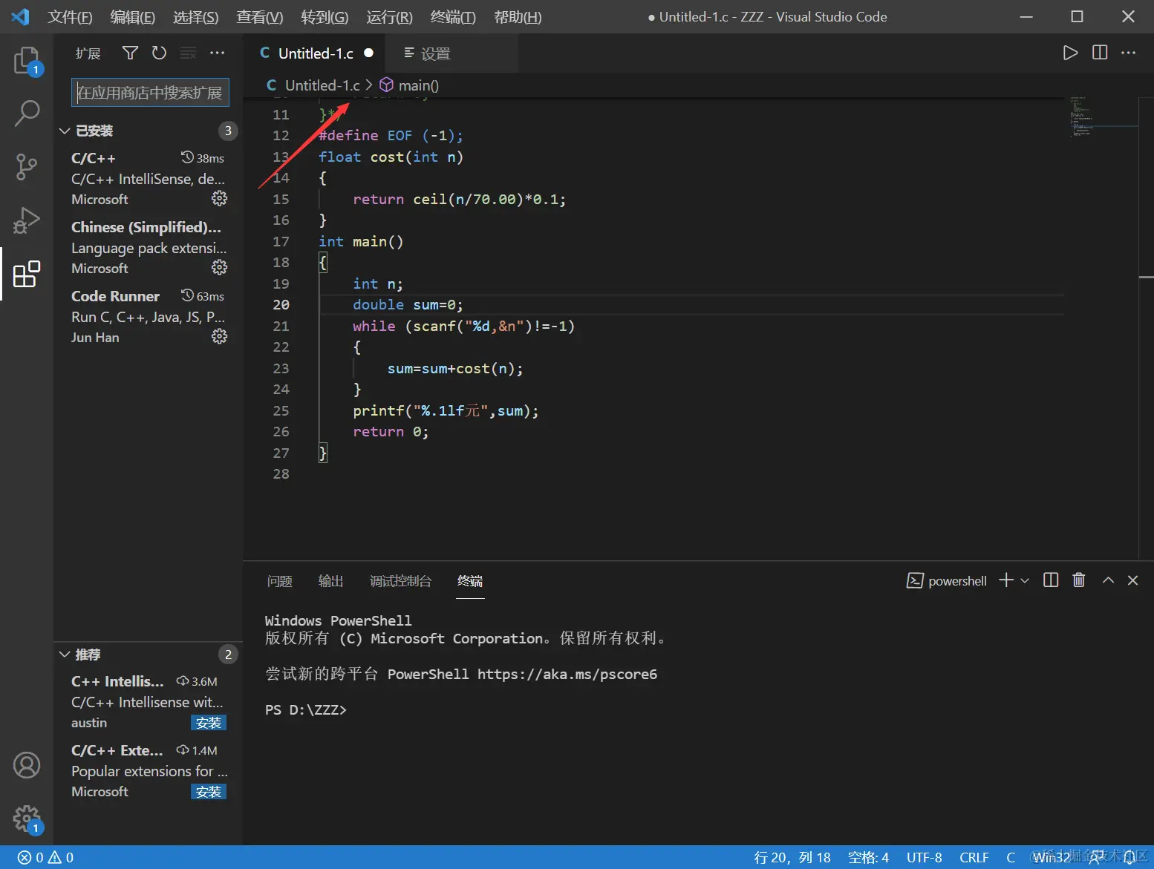
Task: Open the editor more actions menu
Action: click(x=1129, y=53)
